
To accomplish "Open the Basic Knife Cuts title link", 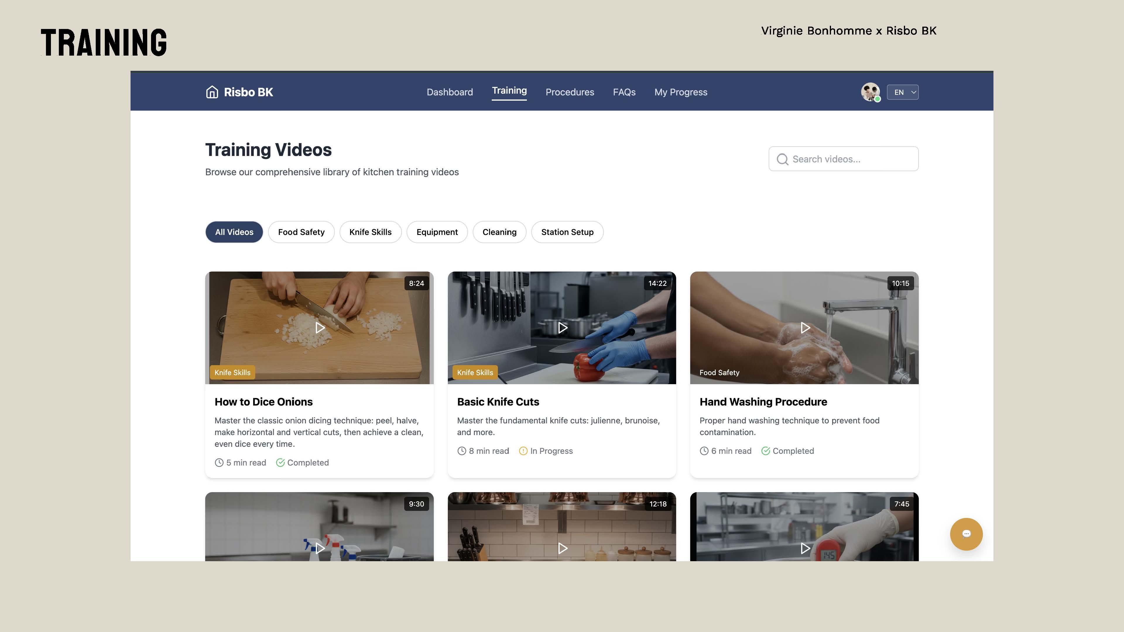I will point(498,402).
